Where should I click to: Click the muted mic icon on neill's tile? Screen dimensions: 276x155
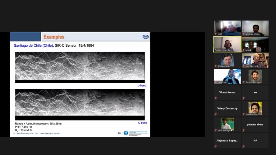pos(216,34)
